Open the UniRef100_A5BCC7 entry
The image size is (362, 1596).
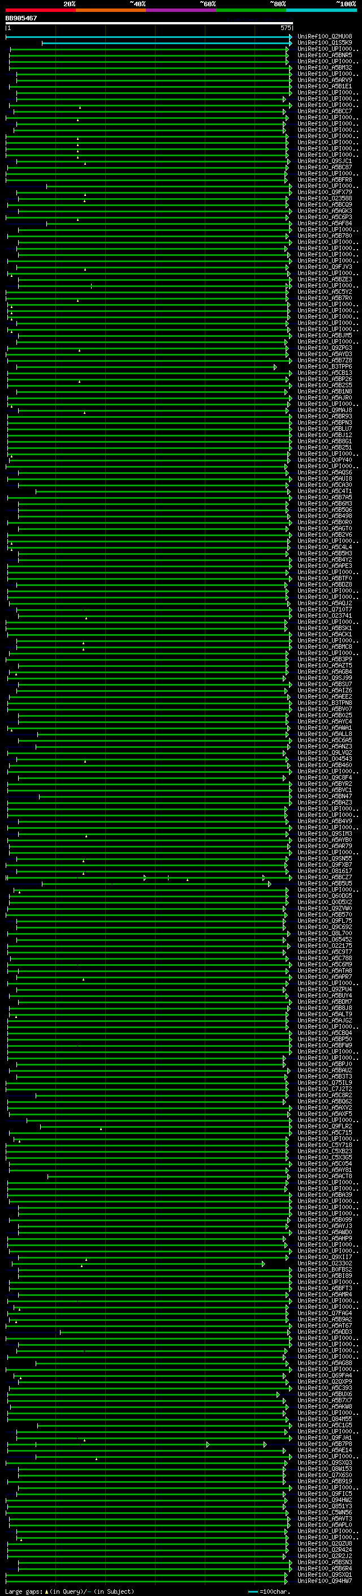point(325,112)
